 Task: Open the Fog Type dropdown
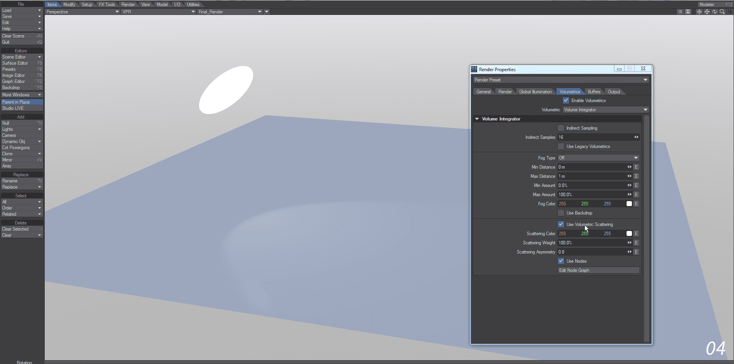click(x=598, y=158)
